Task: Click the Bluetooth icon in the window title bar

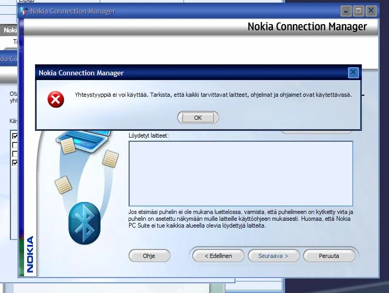Action: tap(24, 11)
